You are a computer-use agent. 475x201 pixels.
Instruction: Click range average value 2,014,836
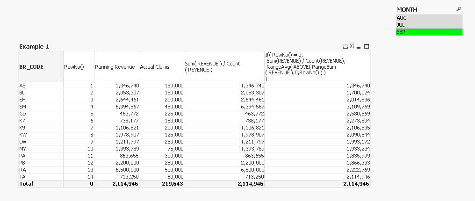(x=358, y=100)
